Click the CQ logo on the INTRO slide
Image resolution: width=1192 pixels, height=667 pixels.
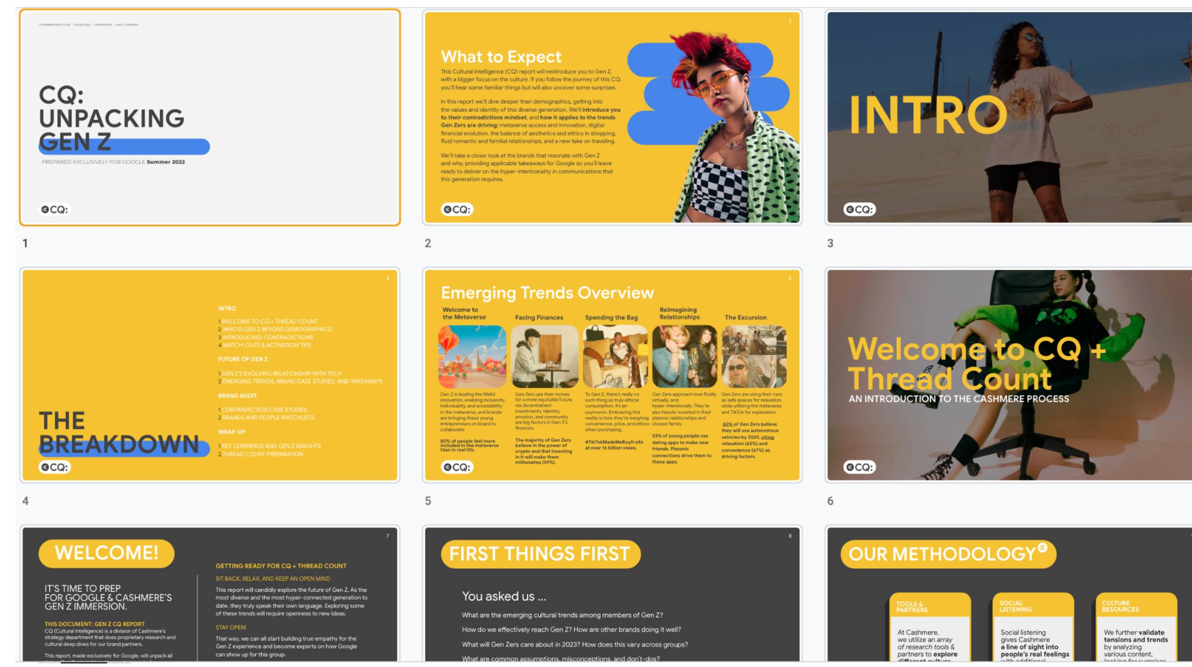coord(859,209)
